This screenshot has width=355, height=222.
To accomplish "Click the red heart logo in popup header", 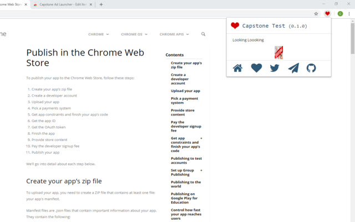I will click(x=235, y=26).
